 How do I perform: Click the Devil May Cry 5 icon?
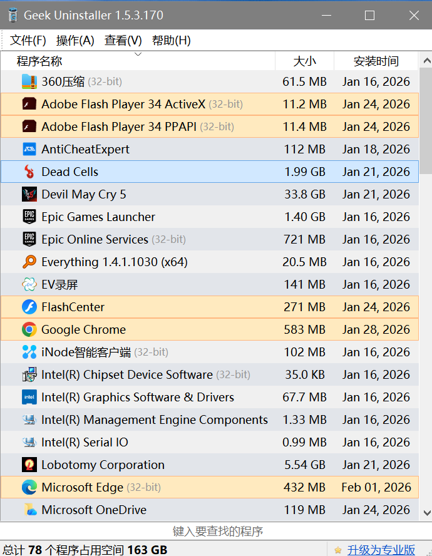(x=29, y=194)
